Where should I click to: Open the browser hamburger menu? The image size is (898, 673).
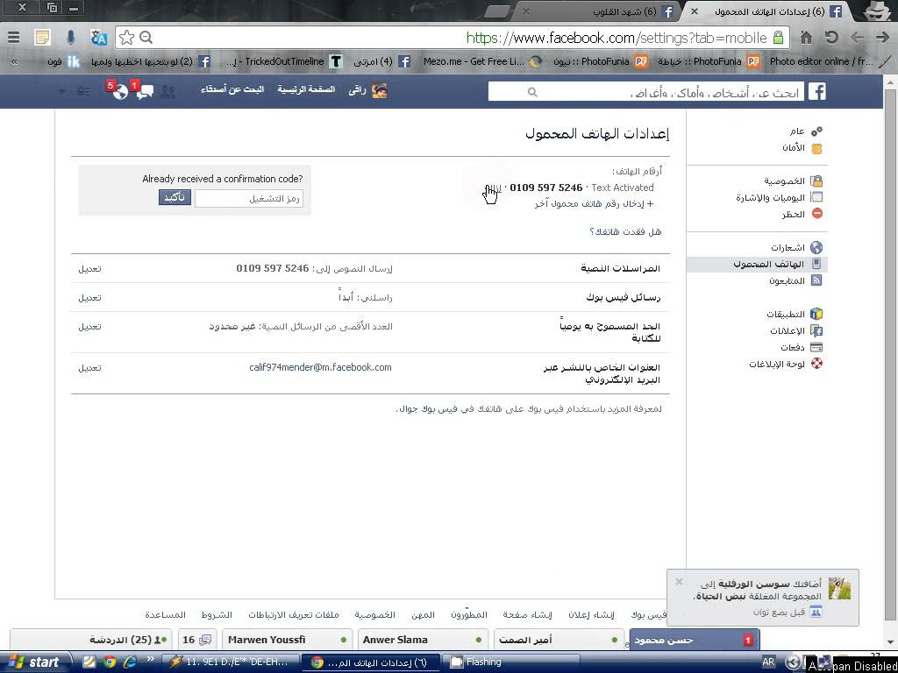coord(14,38)
